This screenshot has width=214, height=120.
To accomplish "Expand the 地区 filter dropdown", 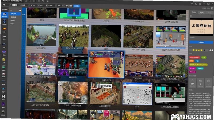I will point(43,5).
